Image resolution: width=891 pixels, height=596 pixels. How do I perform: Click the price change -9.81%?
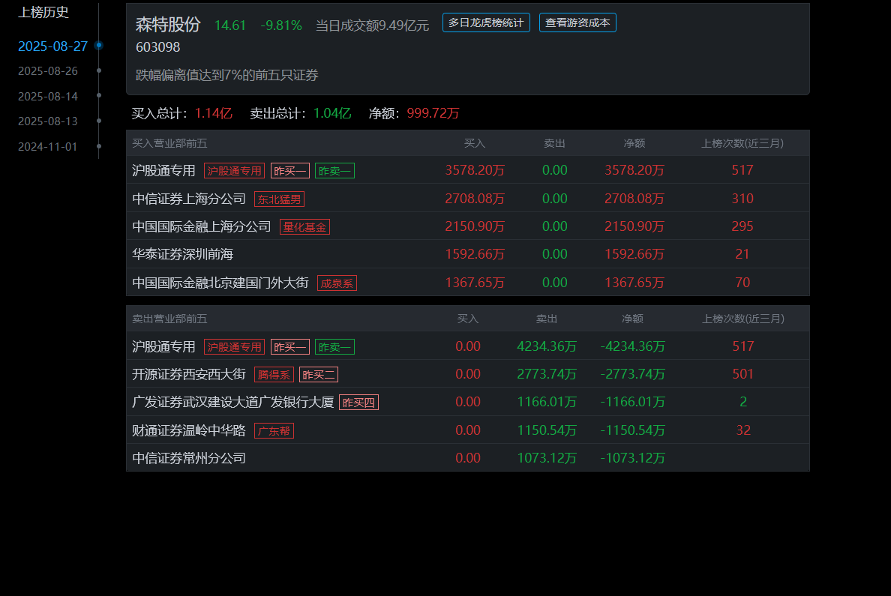tap(281, 25)
